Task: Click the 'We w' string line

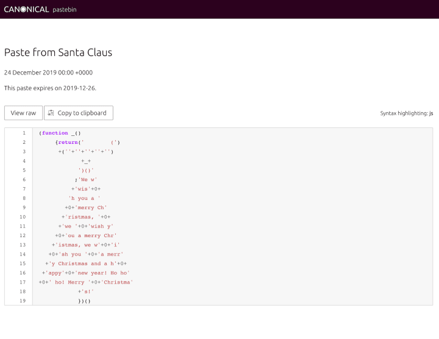Action: tap(87, 179)
